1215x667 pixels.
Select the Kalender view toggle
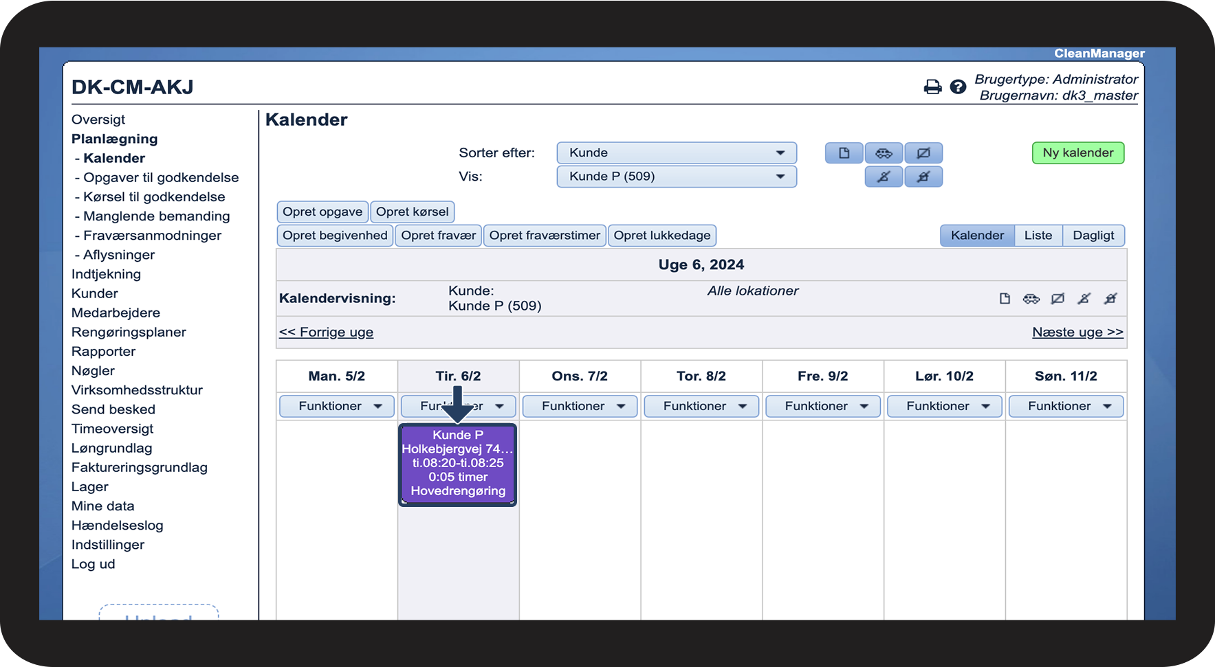pos(977,236)
